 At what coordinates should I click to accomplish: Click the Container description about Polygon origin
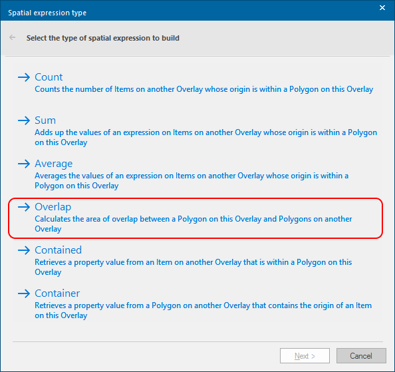point(203,310)
